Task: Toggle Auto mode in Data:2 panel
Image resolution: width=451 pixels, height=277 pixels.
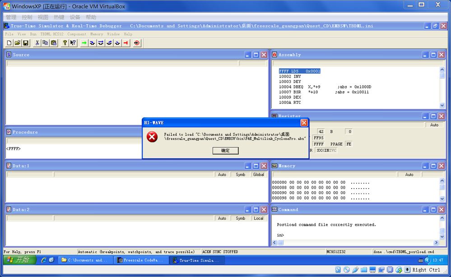Action: [222, 218]
